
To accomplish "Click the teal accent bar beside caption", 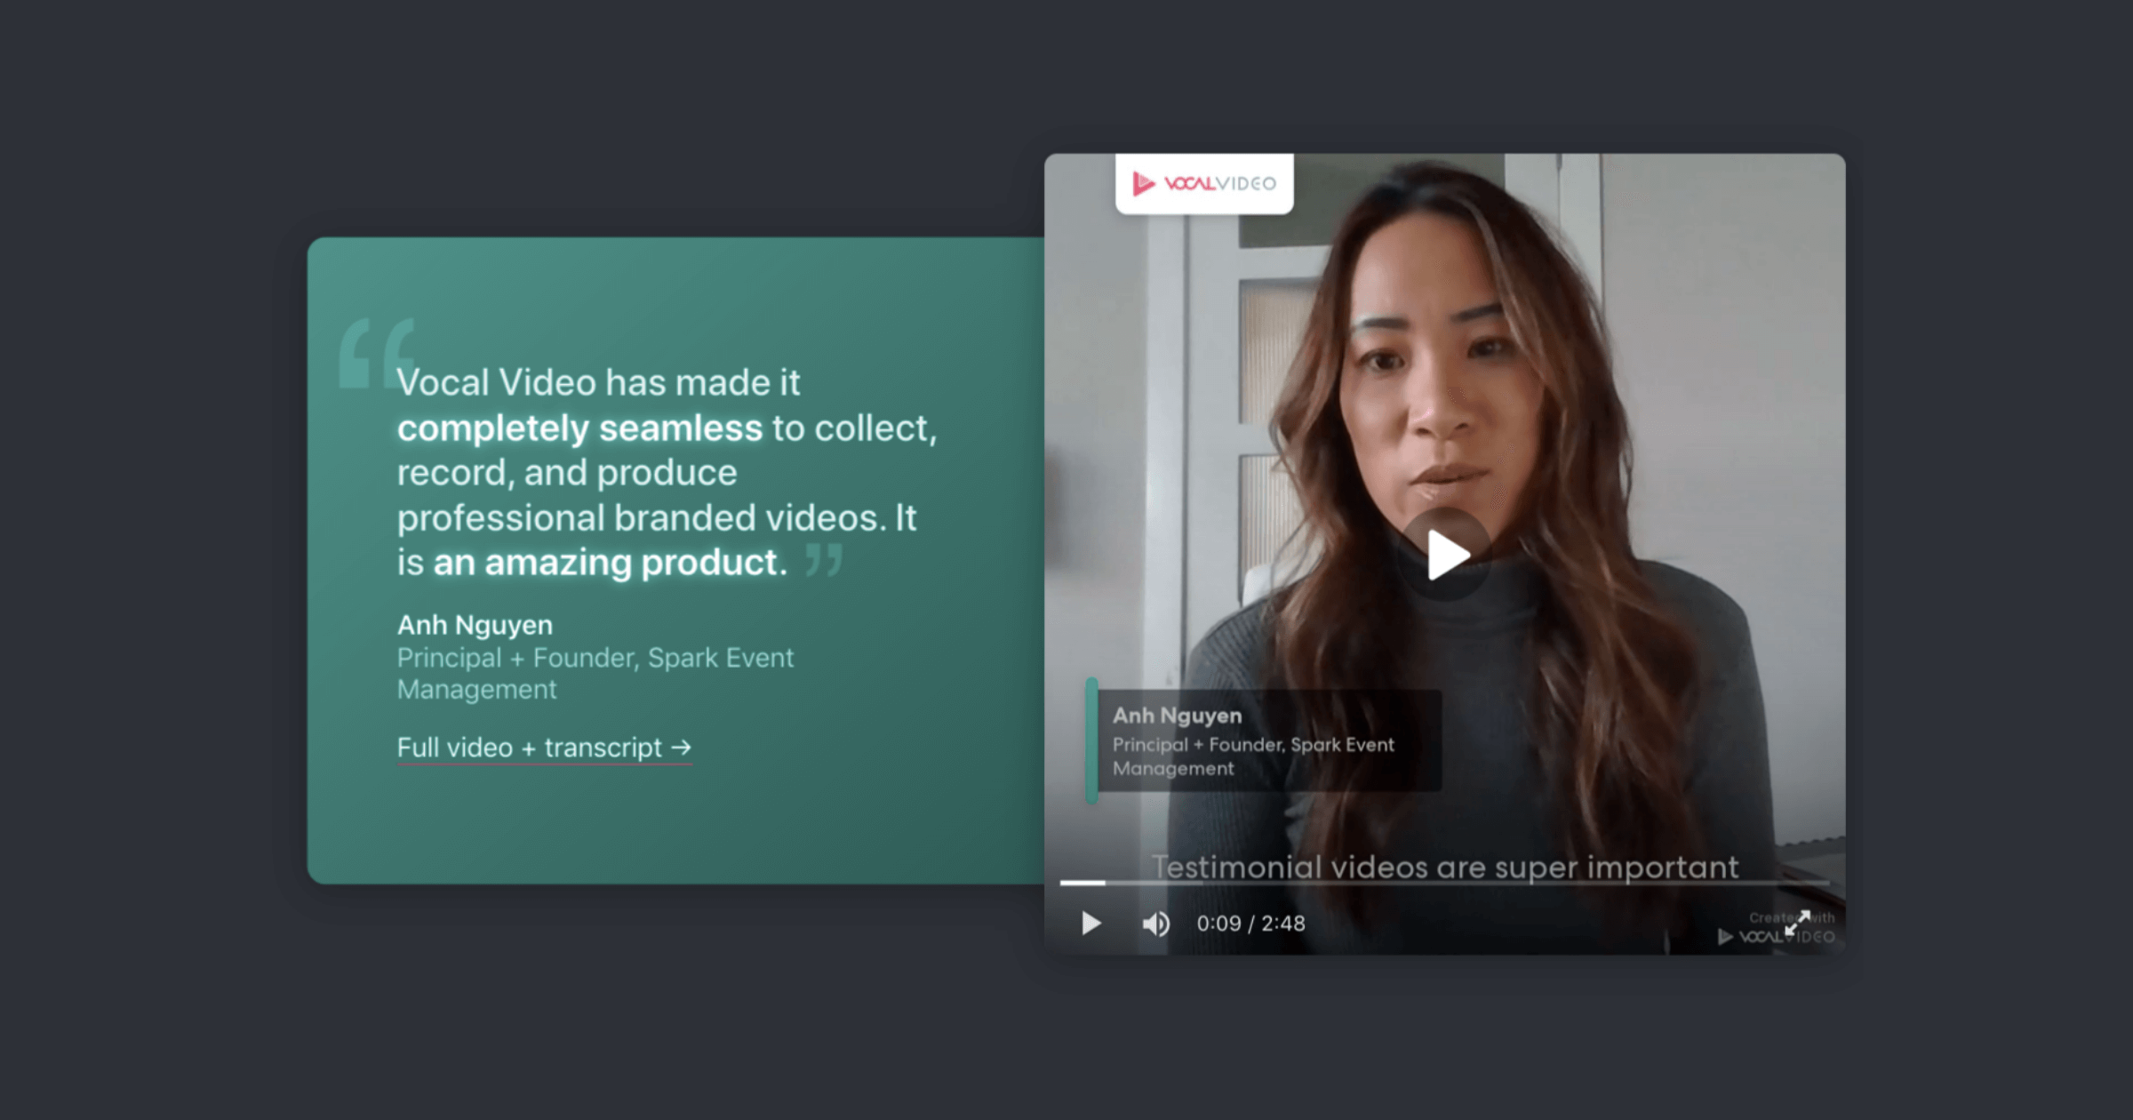I will tap(1091, 740).
